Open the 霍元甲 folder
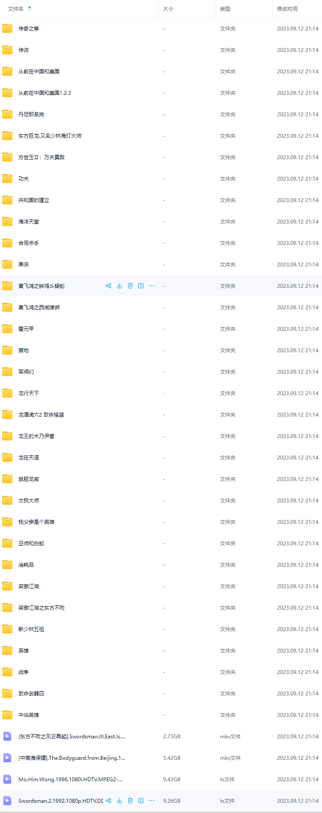 coord(26,329)
